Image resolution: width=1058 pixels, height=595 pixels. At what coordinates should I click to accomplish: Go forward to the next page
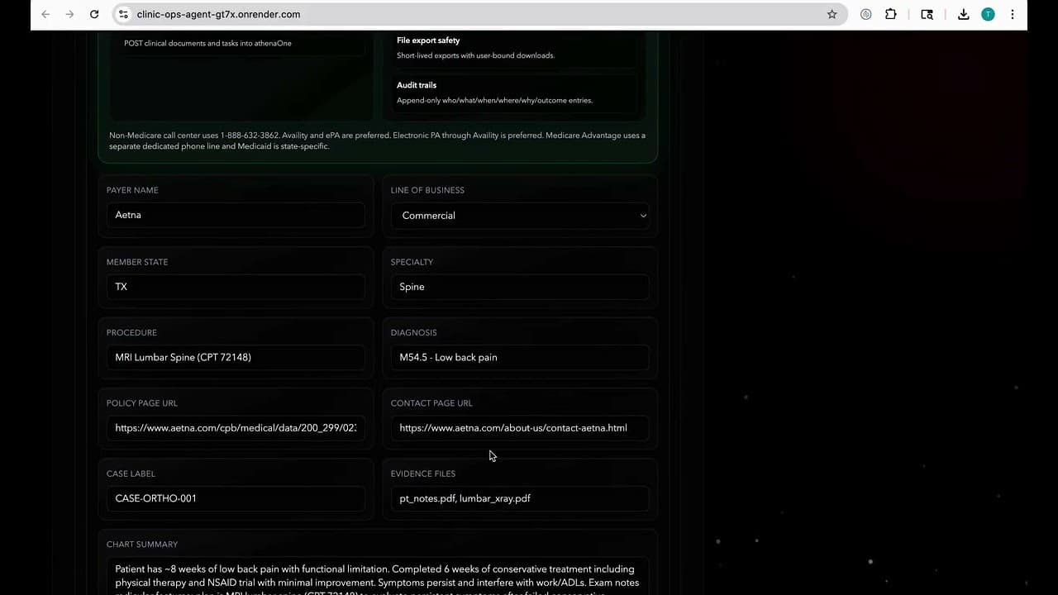click(x=69, y=14)
